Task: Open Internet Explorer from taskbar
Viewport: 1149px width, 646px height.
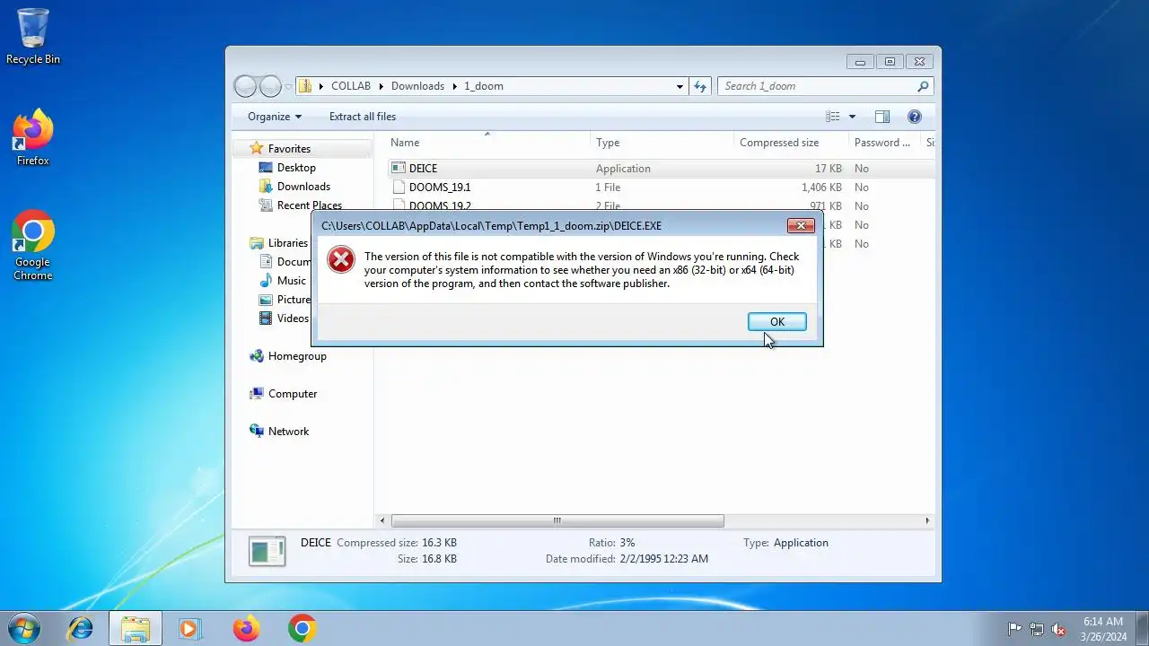Action: 81,629
